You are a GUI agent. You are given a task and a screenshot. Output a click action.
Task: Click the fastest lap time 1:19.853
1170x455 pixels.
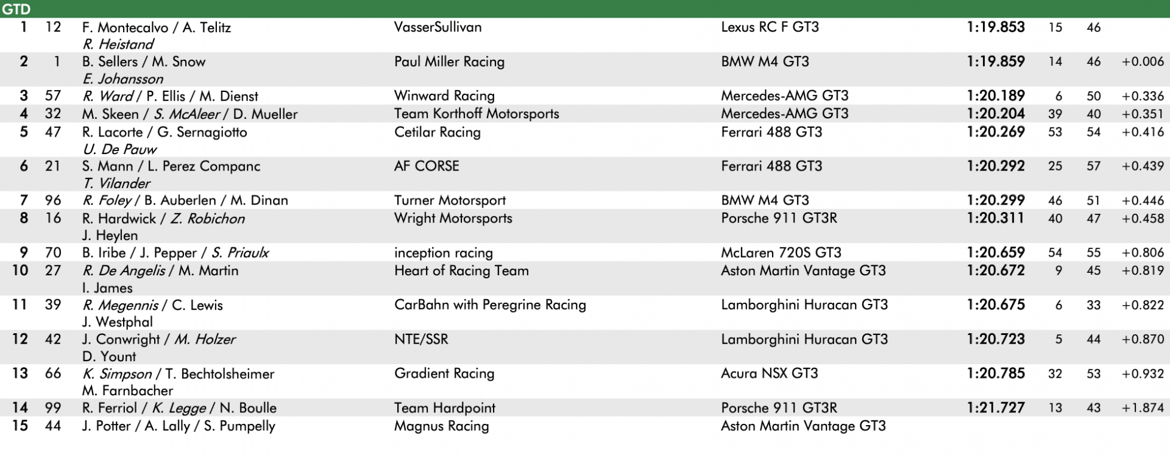tap(996, 27)
